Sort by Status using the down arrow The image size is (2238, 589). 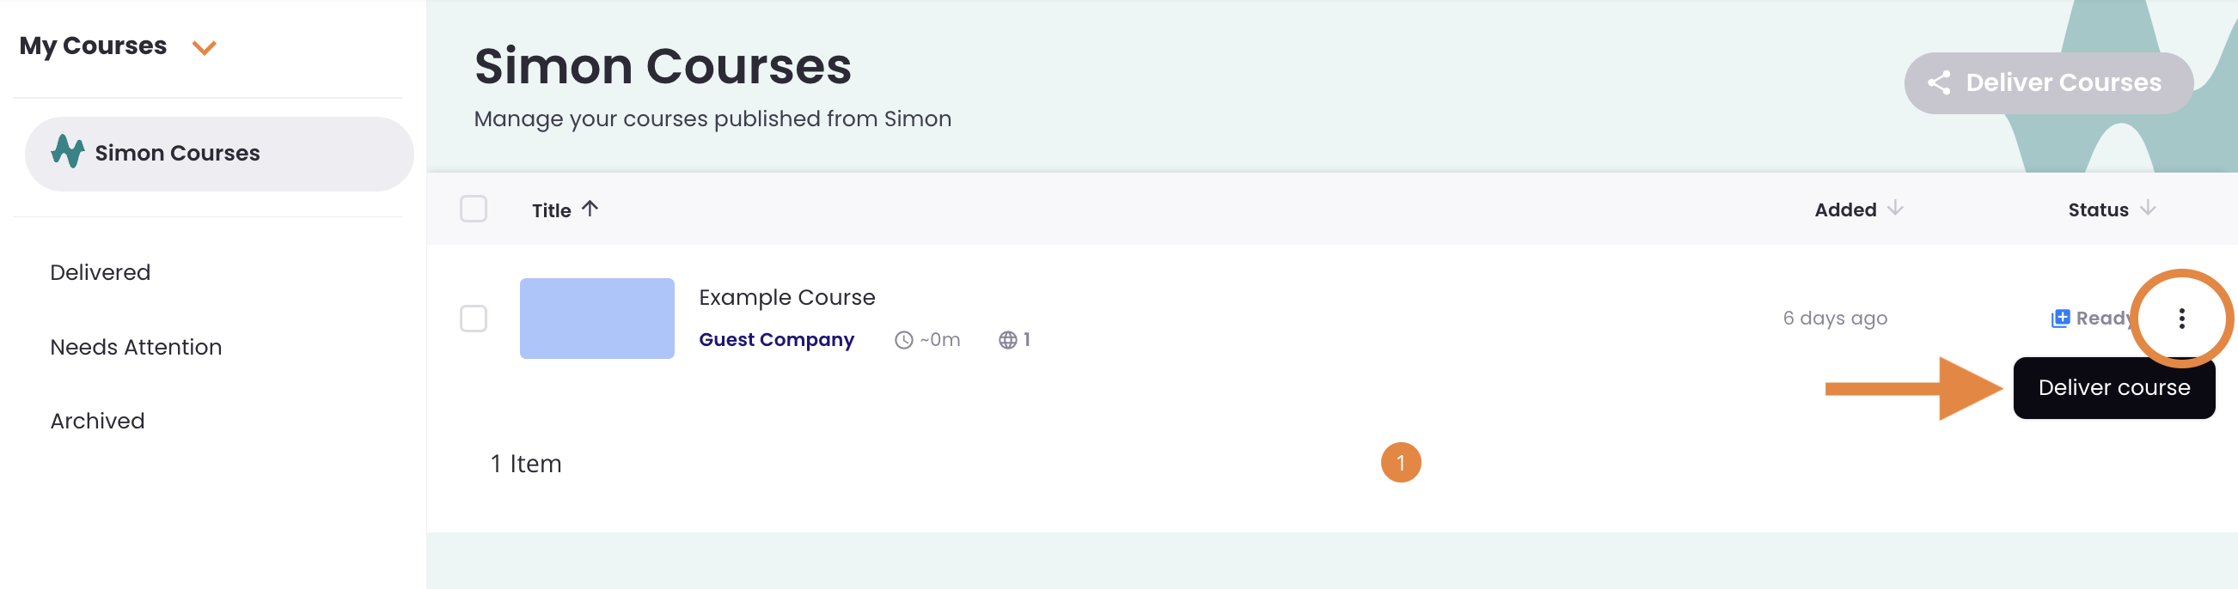pyautogui.click(x=2148, y=209)
